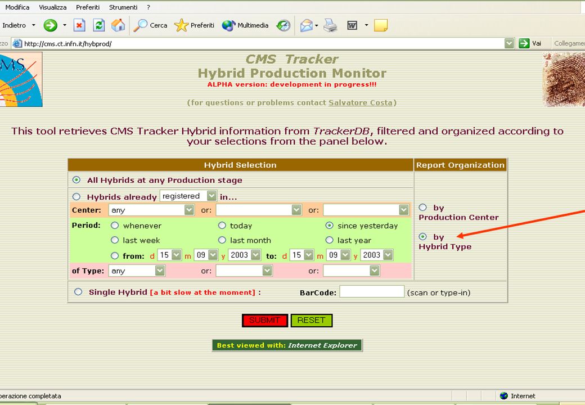
Task: Choose the whenever period option
Action: (x=115, y=225)
